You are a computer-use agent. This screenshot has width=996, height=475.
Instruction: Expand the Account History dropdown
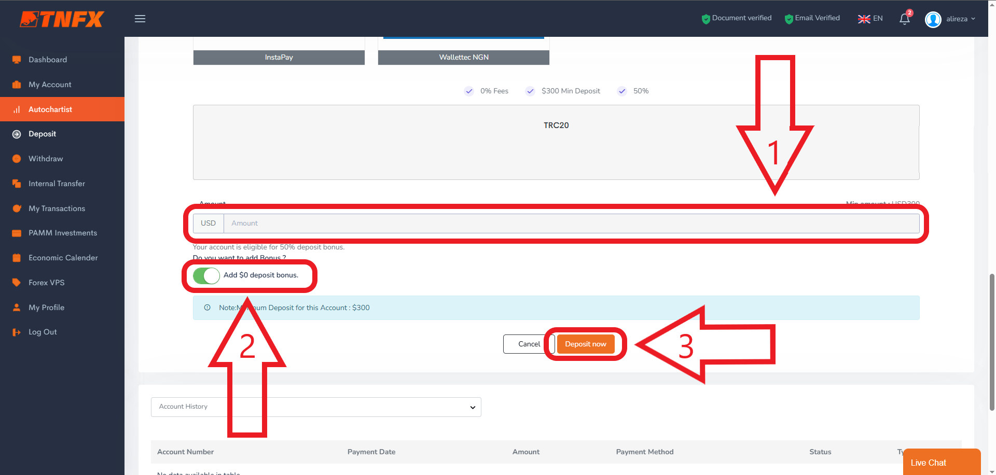316,407
